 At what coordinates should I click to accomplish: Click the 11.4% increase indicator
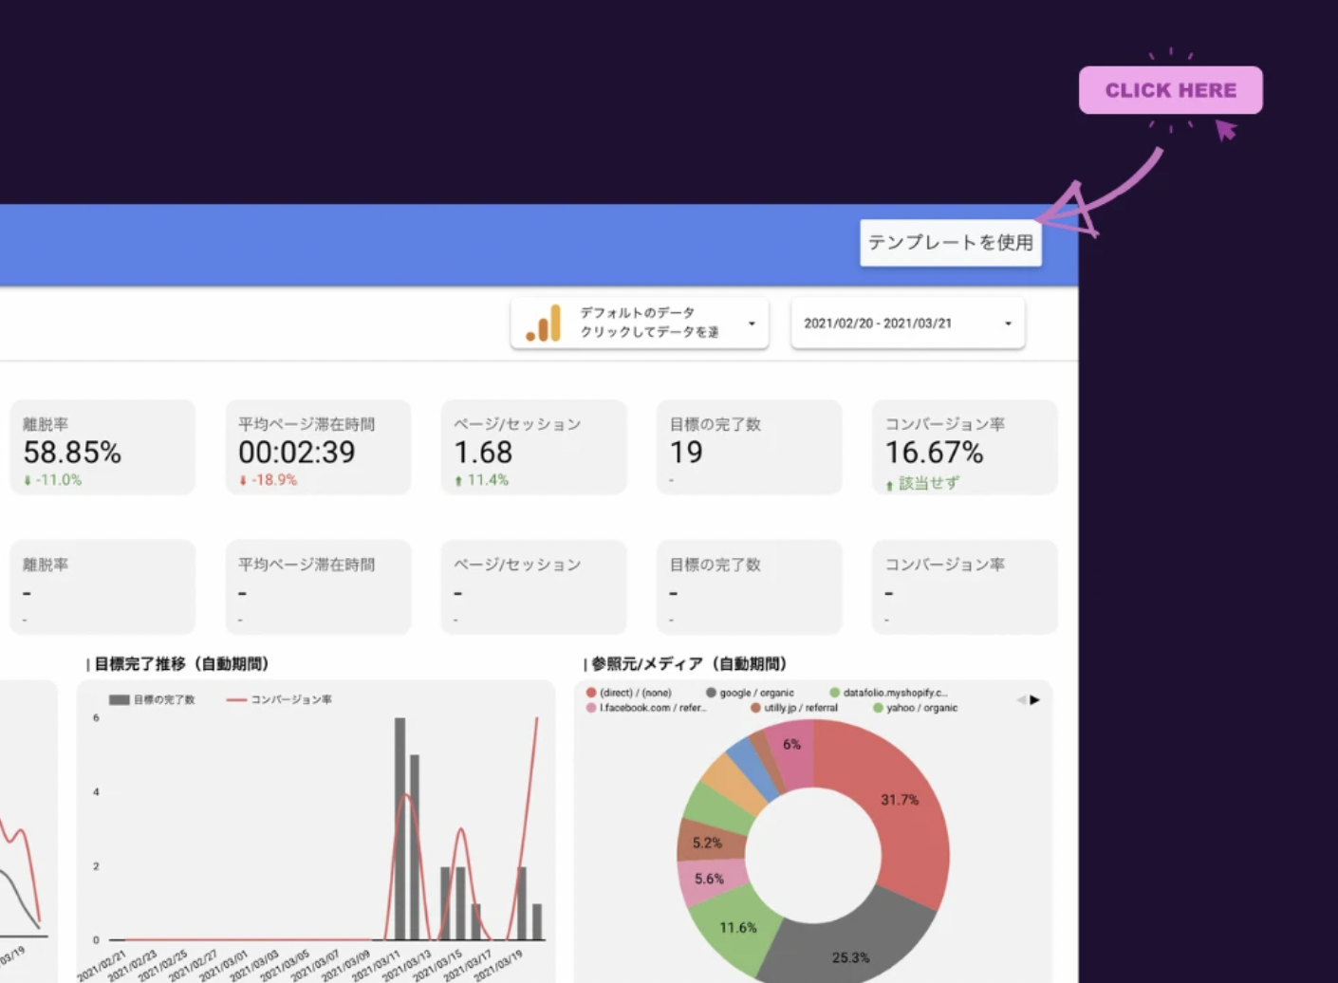[x=481, y=480]
